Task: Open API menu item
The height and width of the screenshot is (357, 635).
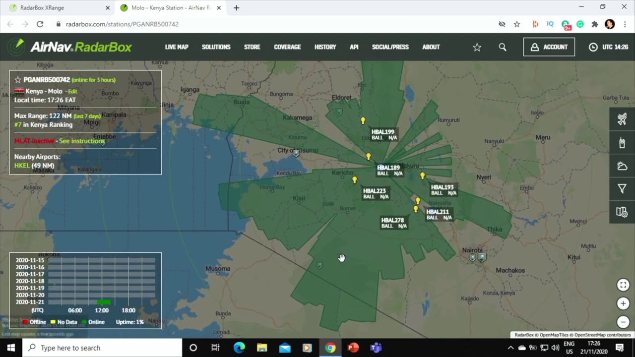Action: (354, 47)
